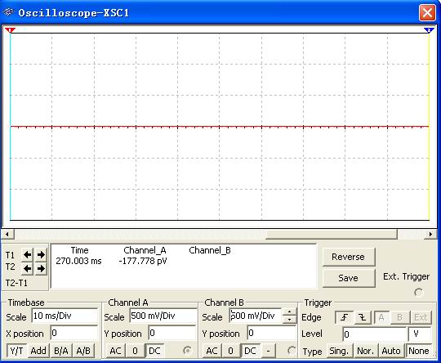Screen dimensions: 441x363
Task: Click the Timebase Scale input field
Action: (x=65, y=316)
